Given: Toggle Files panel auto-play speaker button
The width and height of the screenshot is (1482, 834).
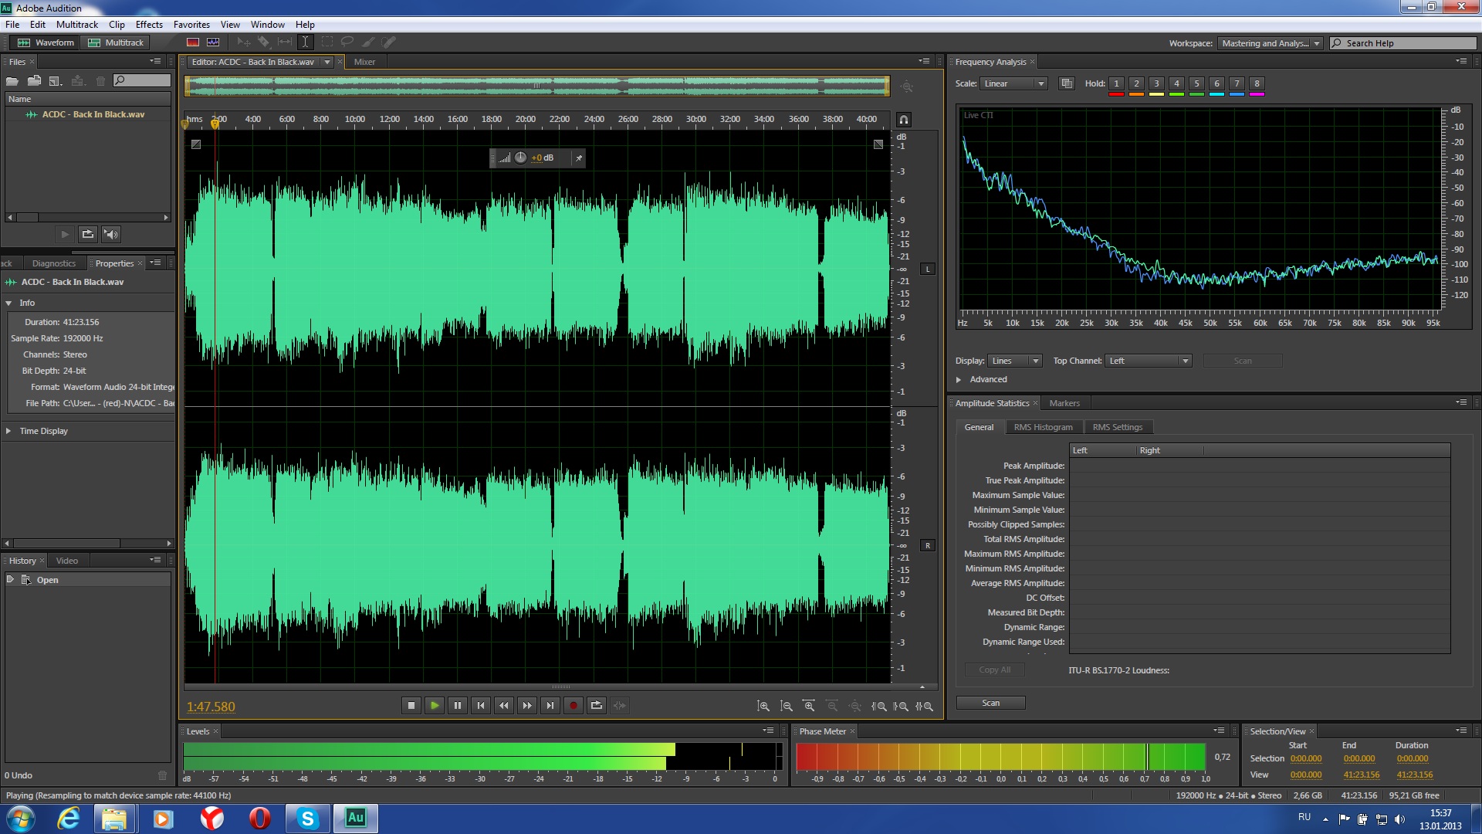Looking at the screenshot, I should tap(111, 234).
